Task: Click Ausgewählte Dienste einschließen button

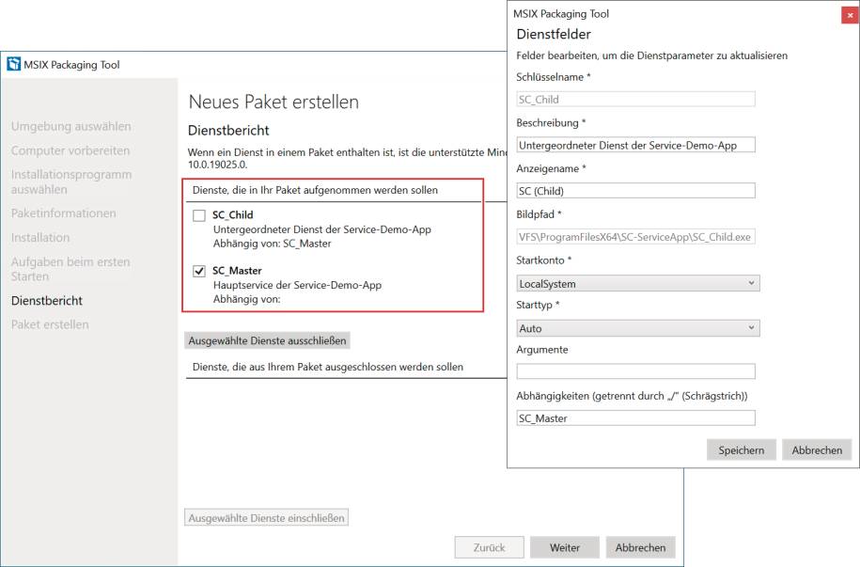Action: pyautogui.click(x=266, y=517)
